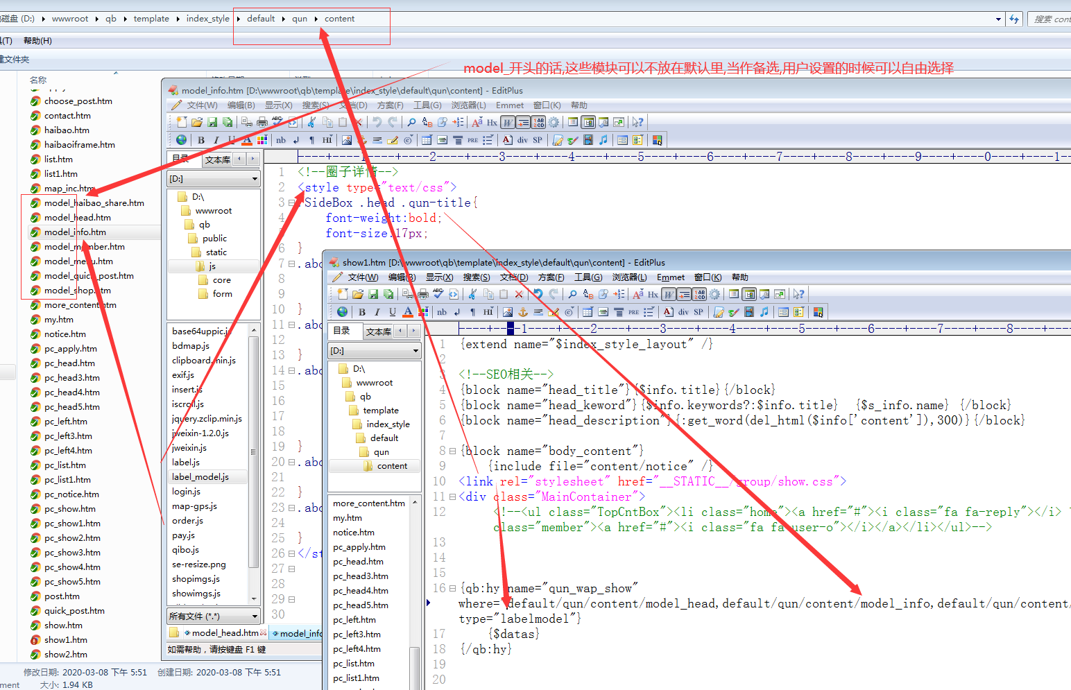Click the Save icon in show1.htm toolbar

pyautogui.click(x=373, y=294)
